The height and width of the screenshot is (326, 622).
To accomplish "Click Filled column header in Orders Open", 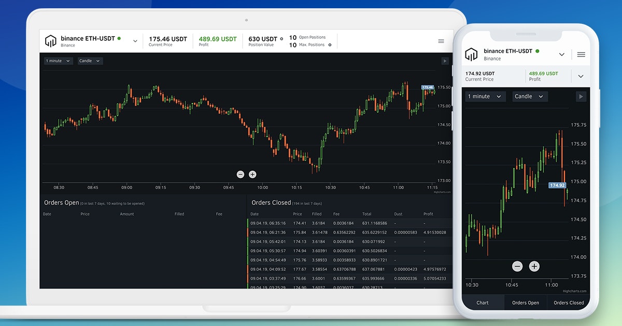I will click(179, 214).
